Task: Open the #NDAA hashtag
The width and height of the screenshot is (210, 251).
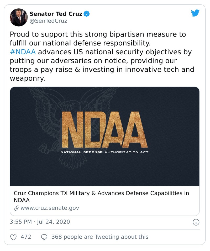Action: click(x=23, y=52)
